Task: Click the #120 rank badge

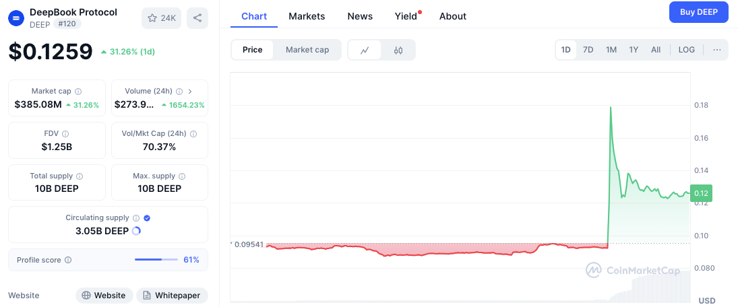Action: 67,24
